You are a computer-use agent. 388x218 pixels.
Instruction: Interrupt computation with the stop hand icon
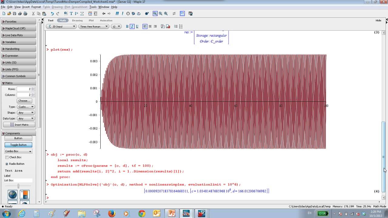[x=128, y=13]
